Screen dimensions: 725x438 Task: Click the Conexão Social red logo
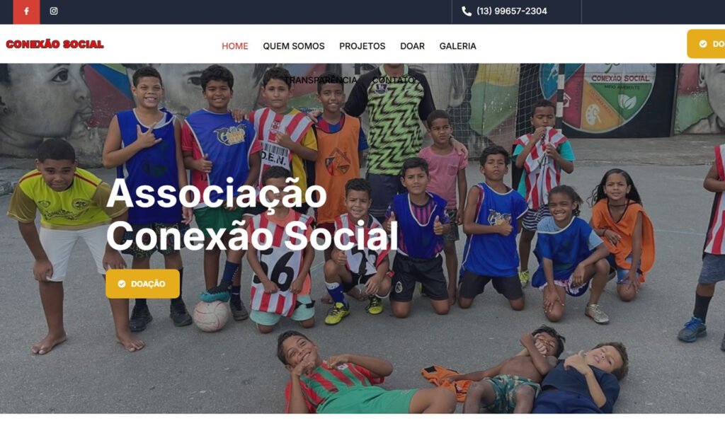tap(55, 45)
